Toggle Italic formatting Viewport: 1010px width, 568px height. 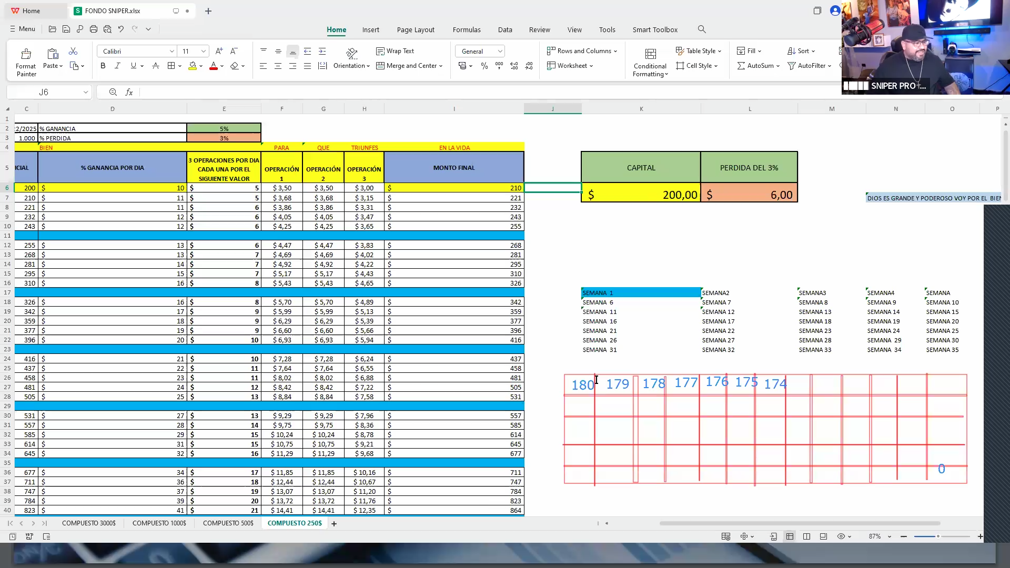(x=117, y=66)
